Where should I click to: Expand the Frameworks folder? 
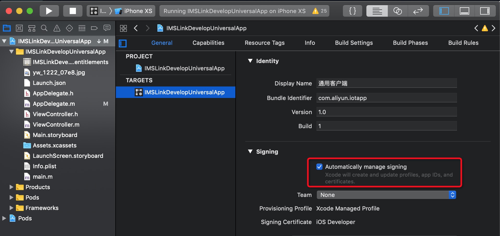[11, 208]
